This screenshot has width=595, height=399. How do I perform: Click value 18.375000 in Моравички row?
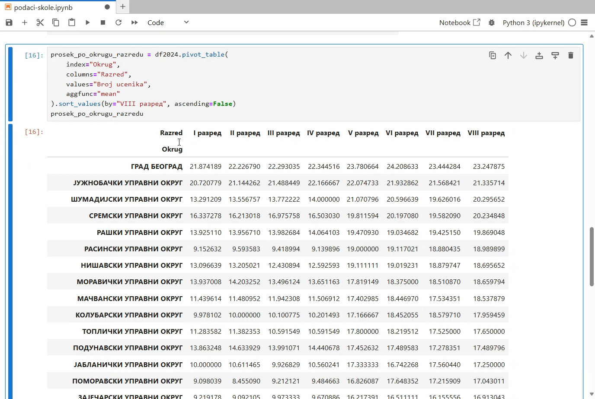click(403, 282)
